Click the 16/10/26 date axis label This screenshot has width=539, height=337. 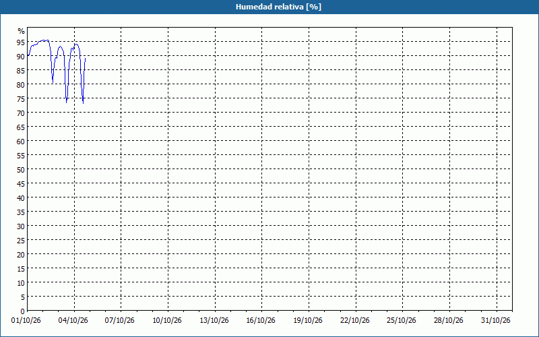click(261, 321)
